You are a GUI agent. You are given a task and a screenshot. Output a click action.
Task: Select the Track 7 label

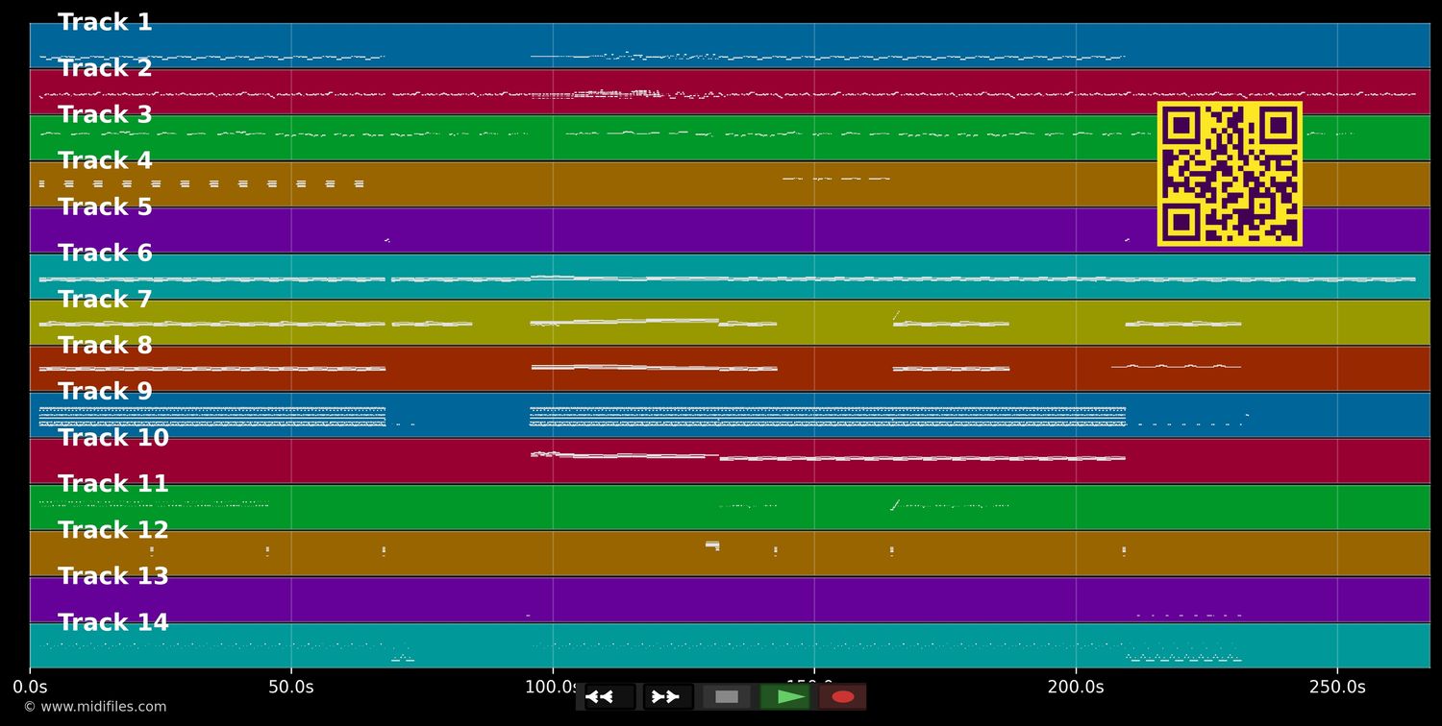coord(105,299)
